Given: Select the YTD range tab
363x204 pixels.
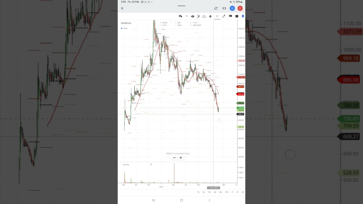Looking at the screenshot, I should point(227,192).
